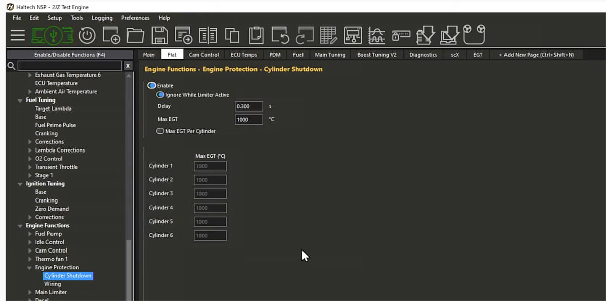Collapse the Ignition Tuning section
The width and height of the screenshot is (606, 301).
coord(21,184)
